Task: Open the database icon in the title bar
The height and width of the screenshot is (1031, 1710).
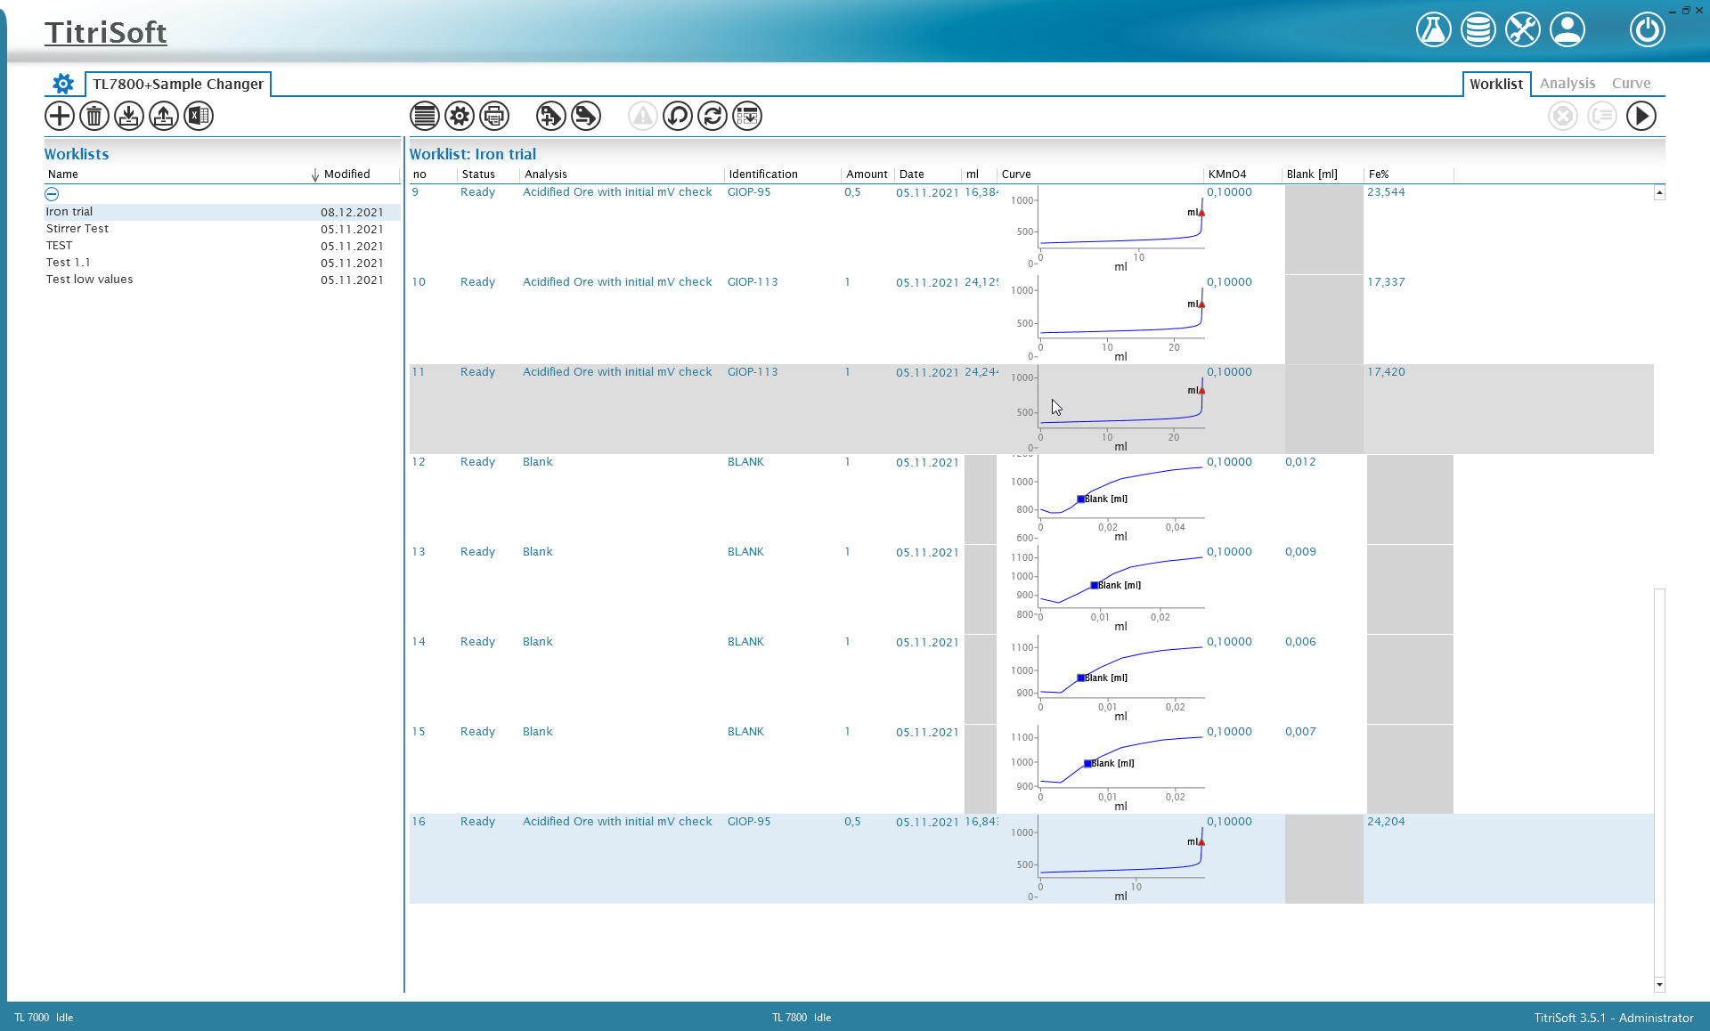Action: pos(1478,28)
